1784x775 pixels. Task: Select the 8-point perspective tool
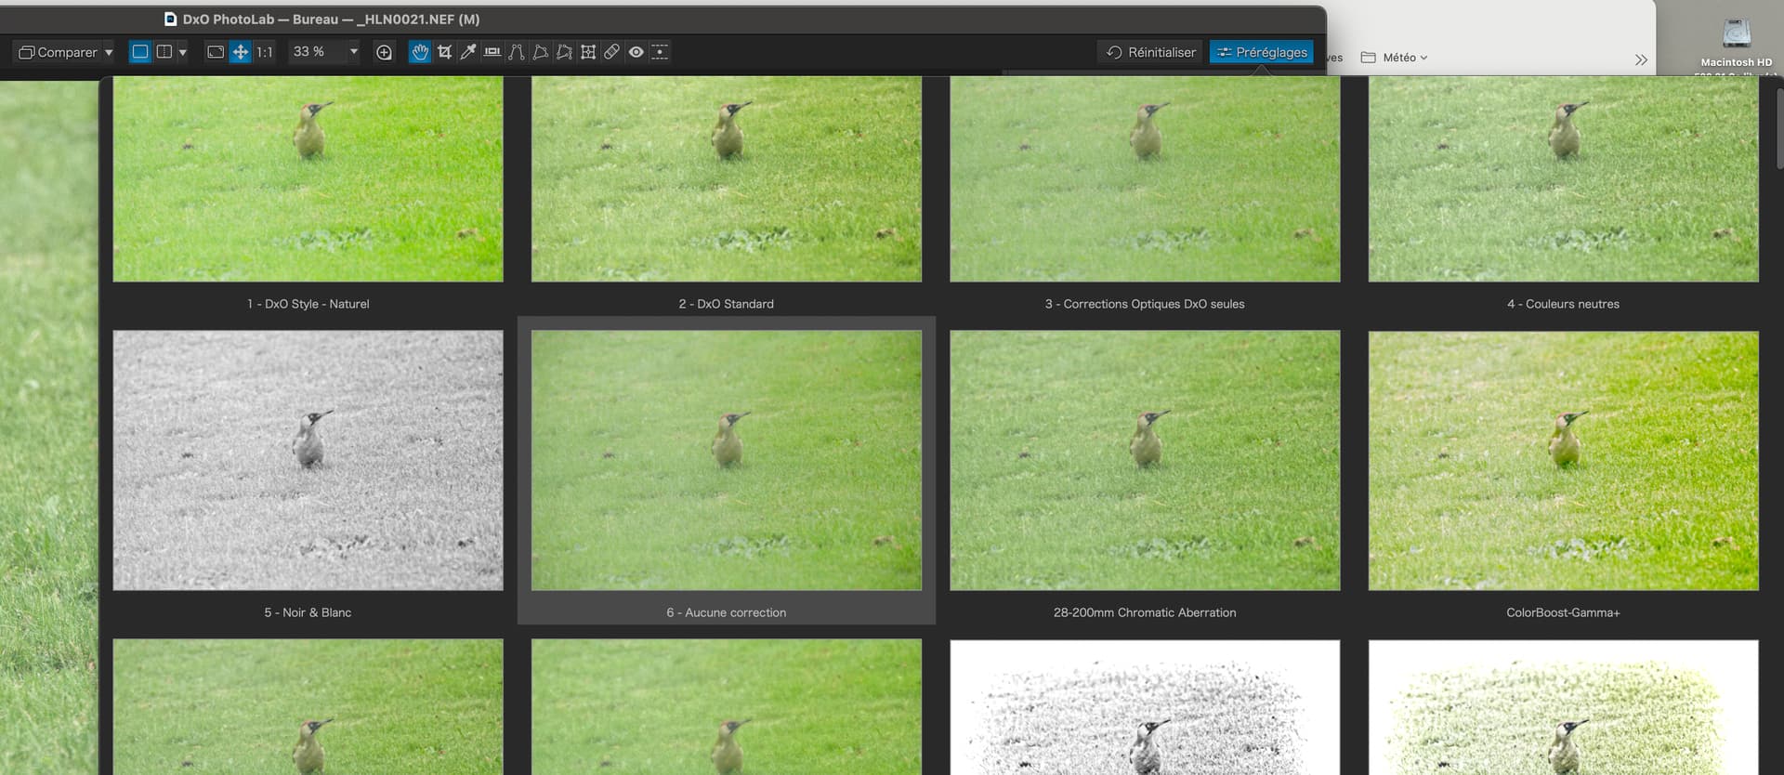[564, 52]
